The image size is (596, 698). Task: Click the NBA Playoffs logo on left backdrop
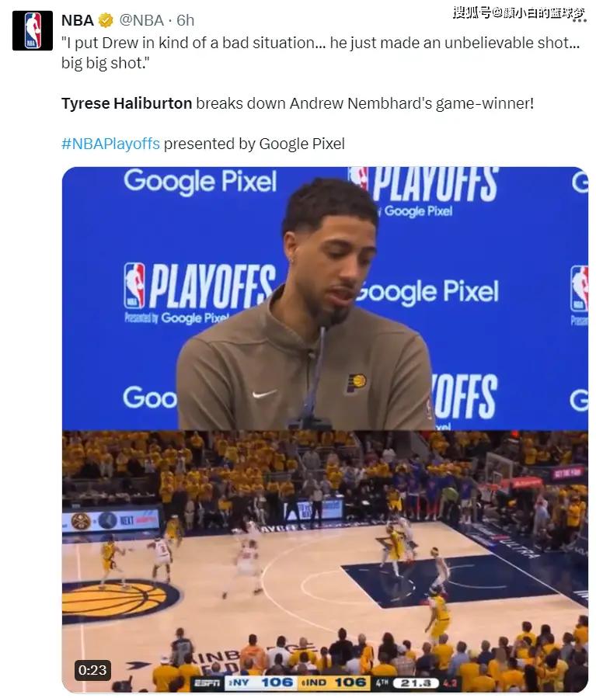pos(200,286)
